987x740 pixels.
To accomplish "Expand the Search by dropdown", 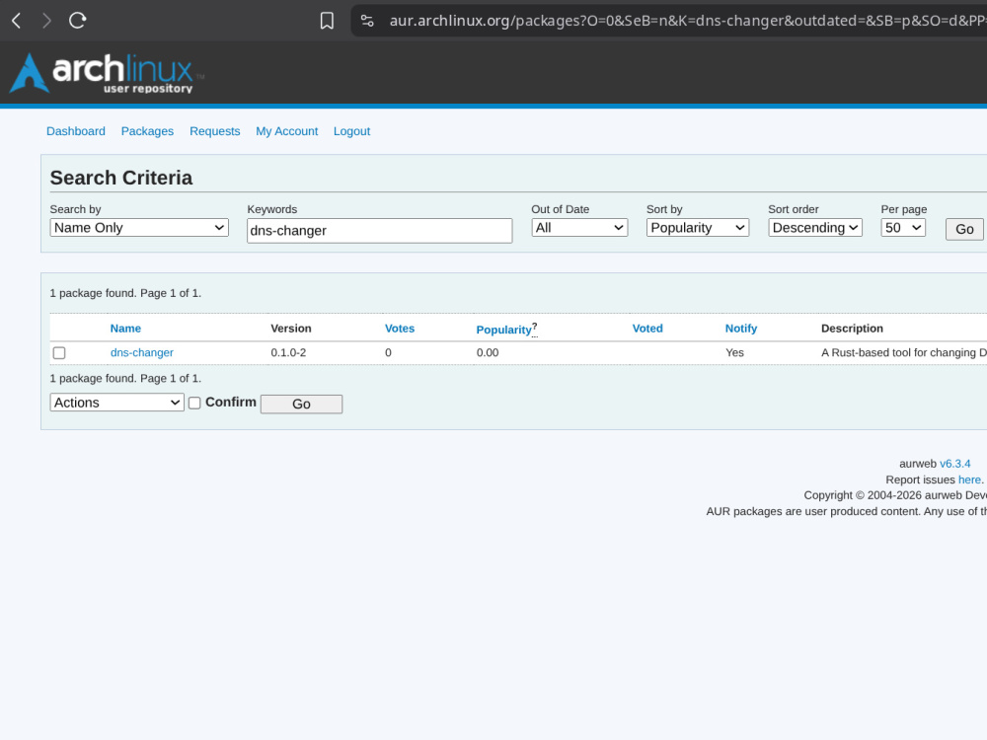I will coord(139,228).
